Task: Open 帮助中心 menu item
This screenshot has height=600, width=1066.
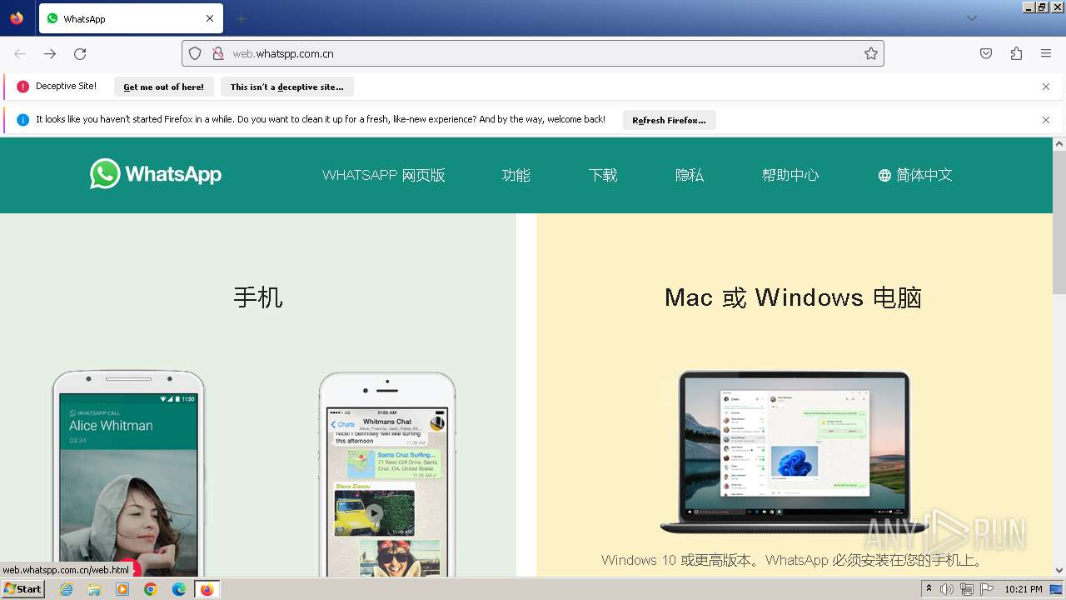Action: (x=790, y=175)
